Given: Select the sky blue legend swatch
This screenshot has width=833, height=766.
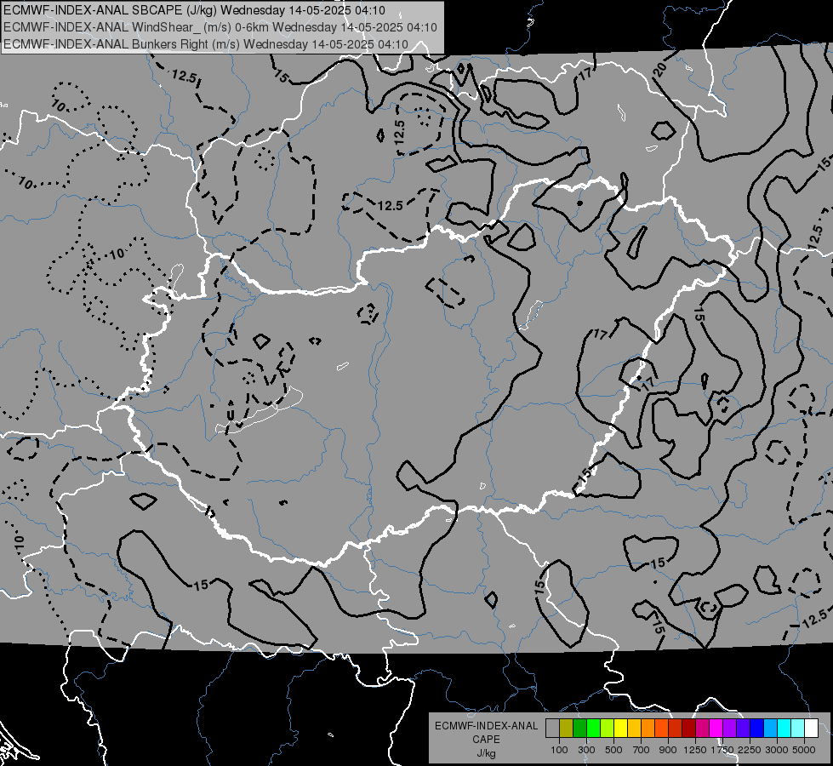Looking at the screenshot, I should point(771,729).
